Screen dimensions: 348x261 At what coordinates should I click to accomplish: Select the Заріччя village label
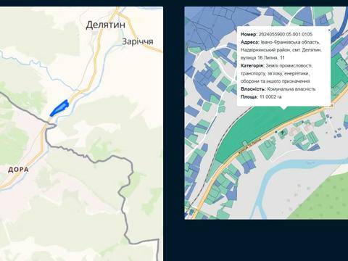138,41
